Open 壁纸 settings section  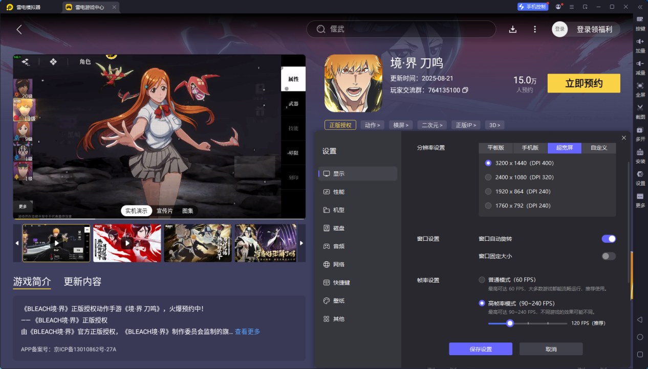358,301
